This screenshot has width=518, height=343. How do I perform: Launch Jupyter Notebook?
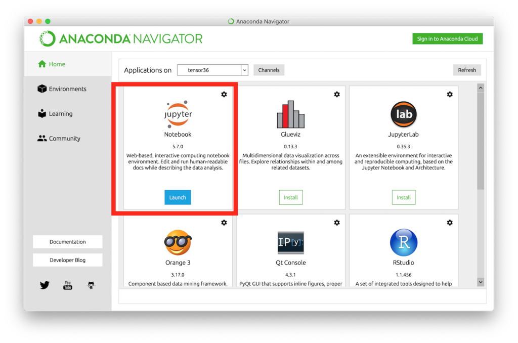(x=178, y=197)
